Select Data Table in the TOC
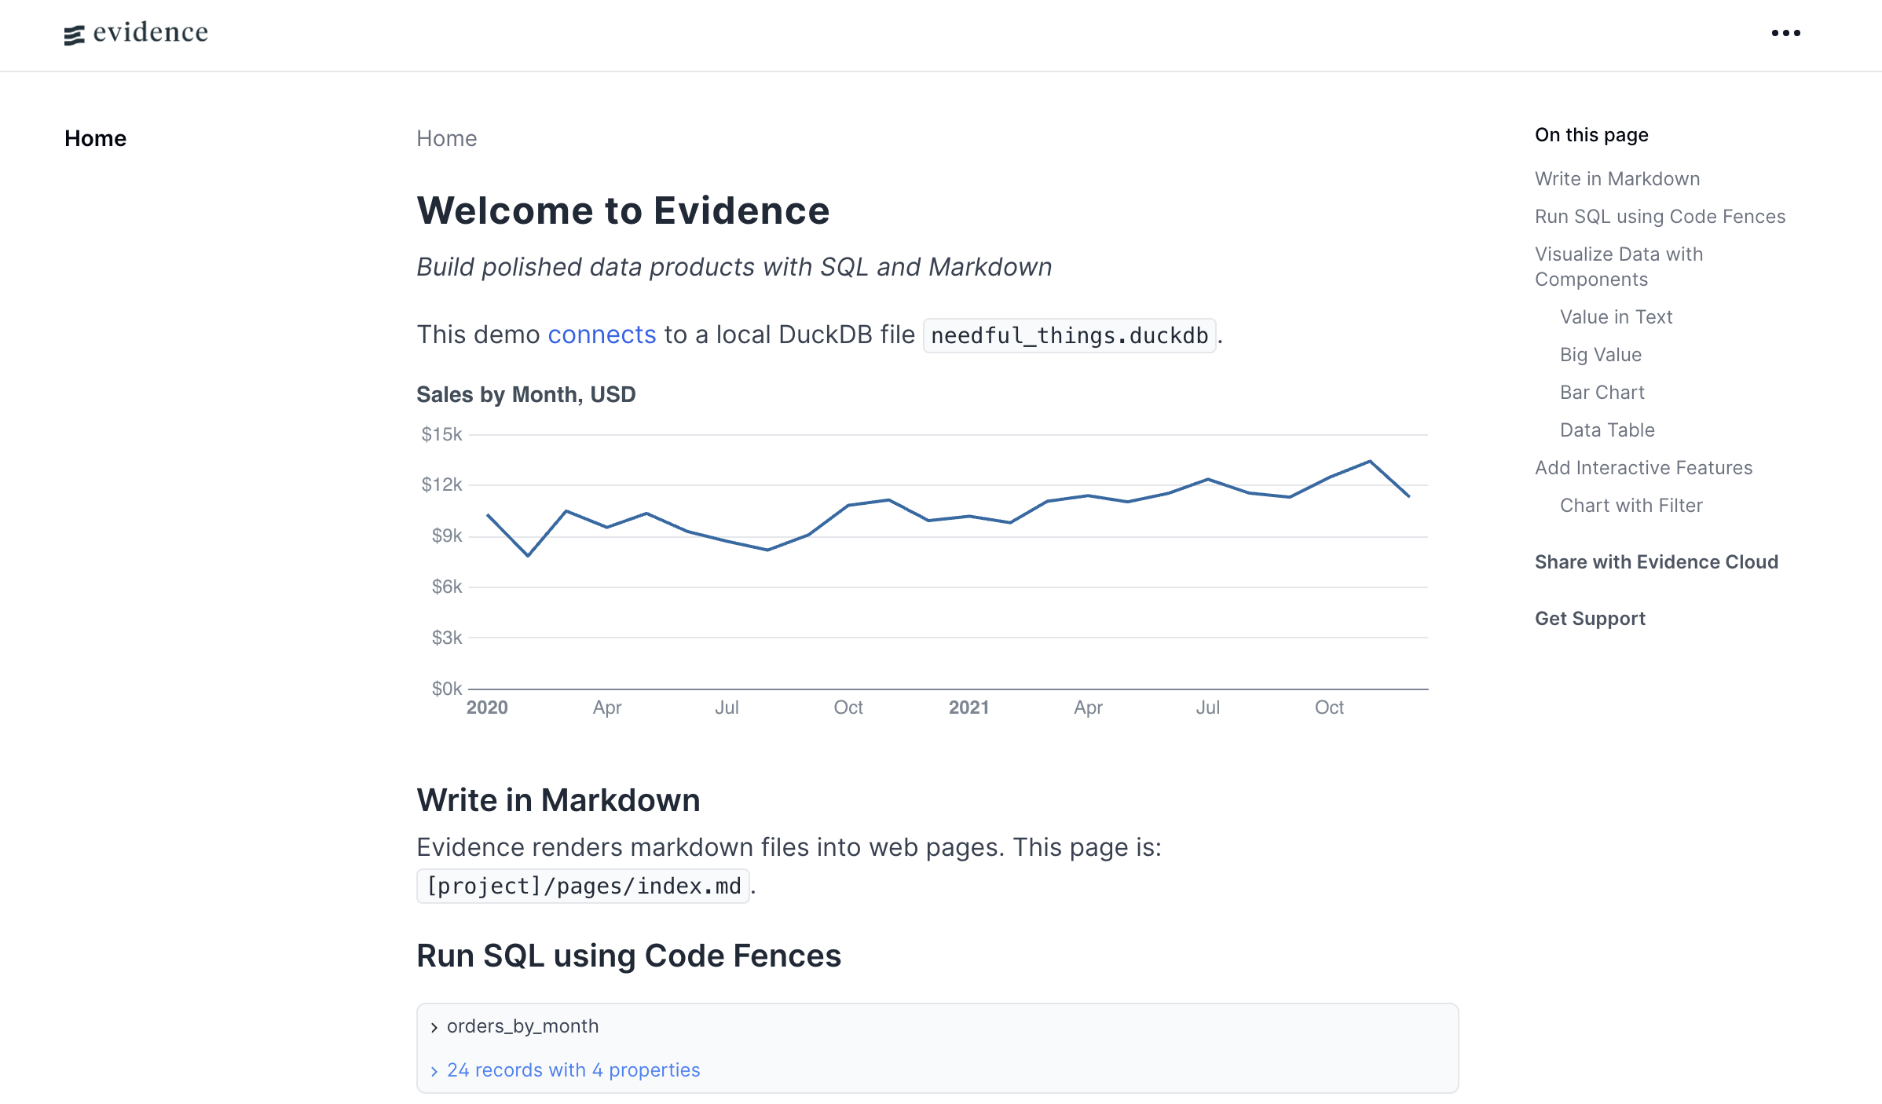 (x=1606, y=430)
